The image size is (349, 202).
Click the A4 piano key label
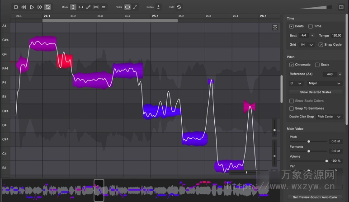tap(4, 26)
